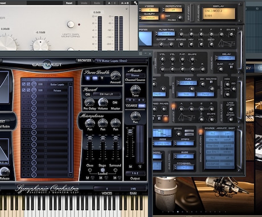Uncheck second checkbox of Release articulation row
The image size is (262, 217).
click(x=28, y=90)
